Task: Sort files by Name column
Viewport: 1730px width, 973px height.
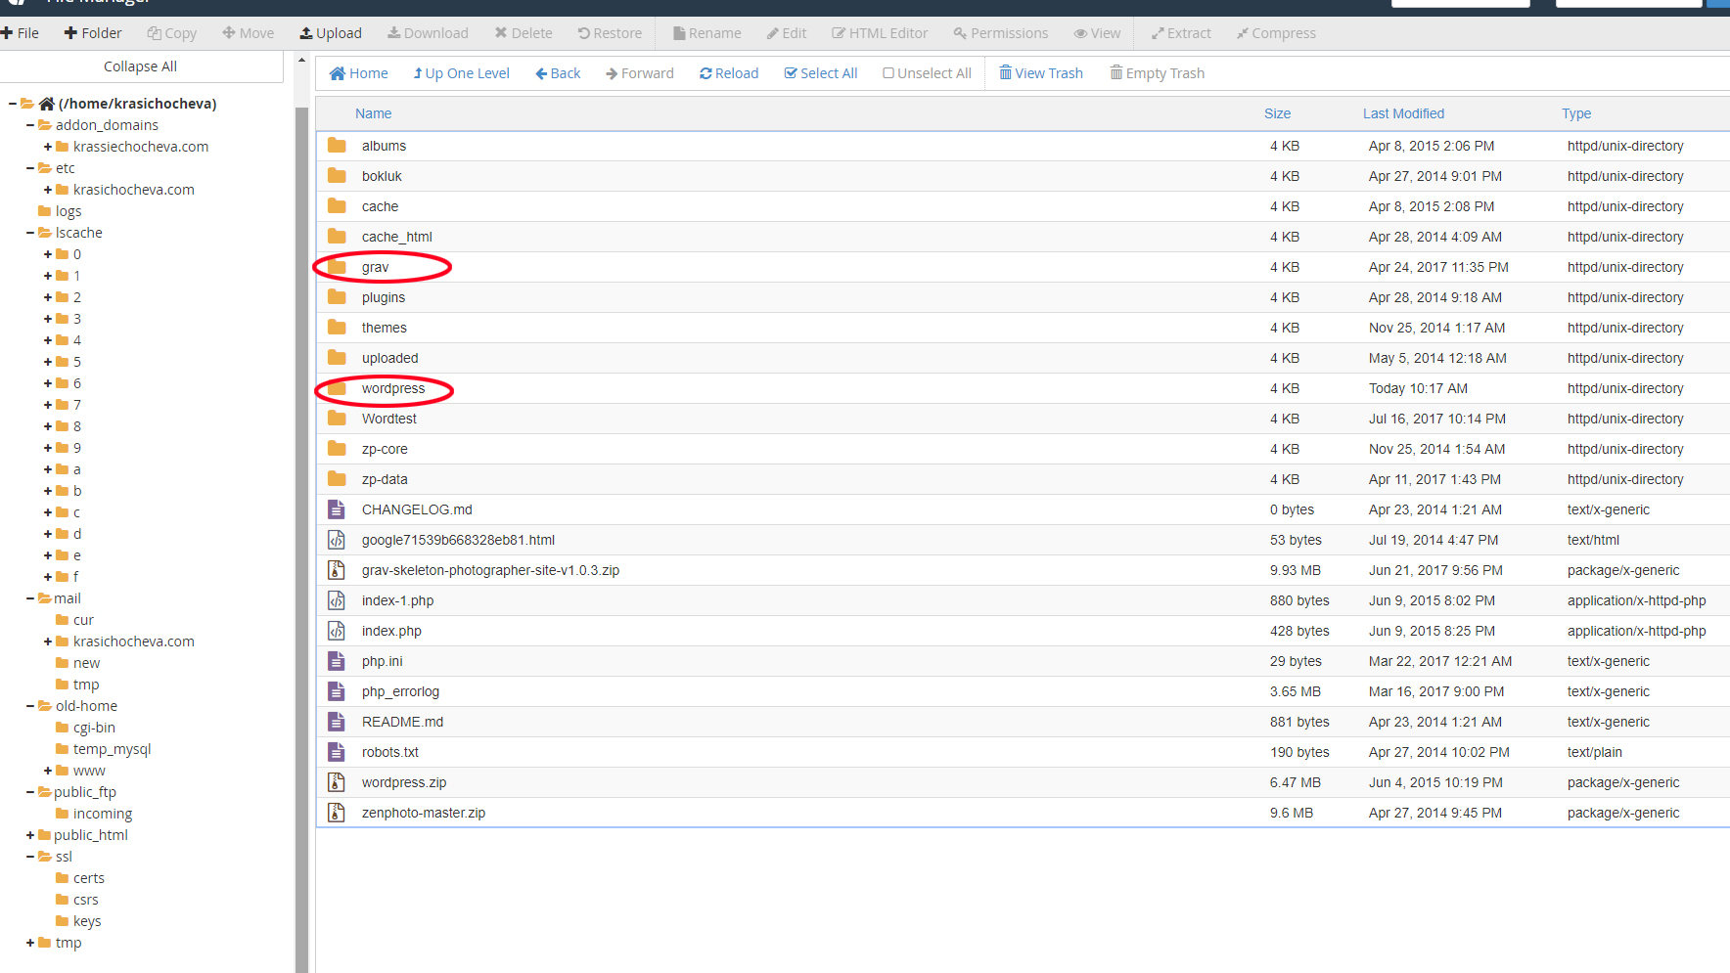Action: coord(373,113)
